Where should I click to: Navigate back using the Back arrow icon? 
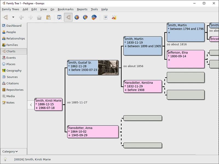22,17
